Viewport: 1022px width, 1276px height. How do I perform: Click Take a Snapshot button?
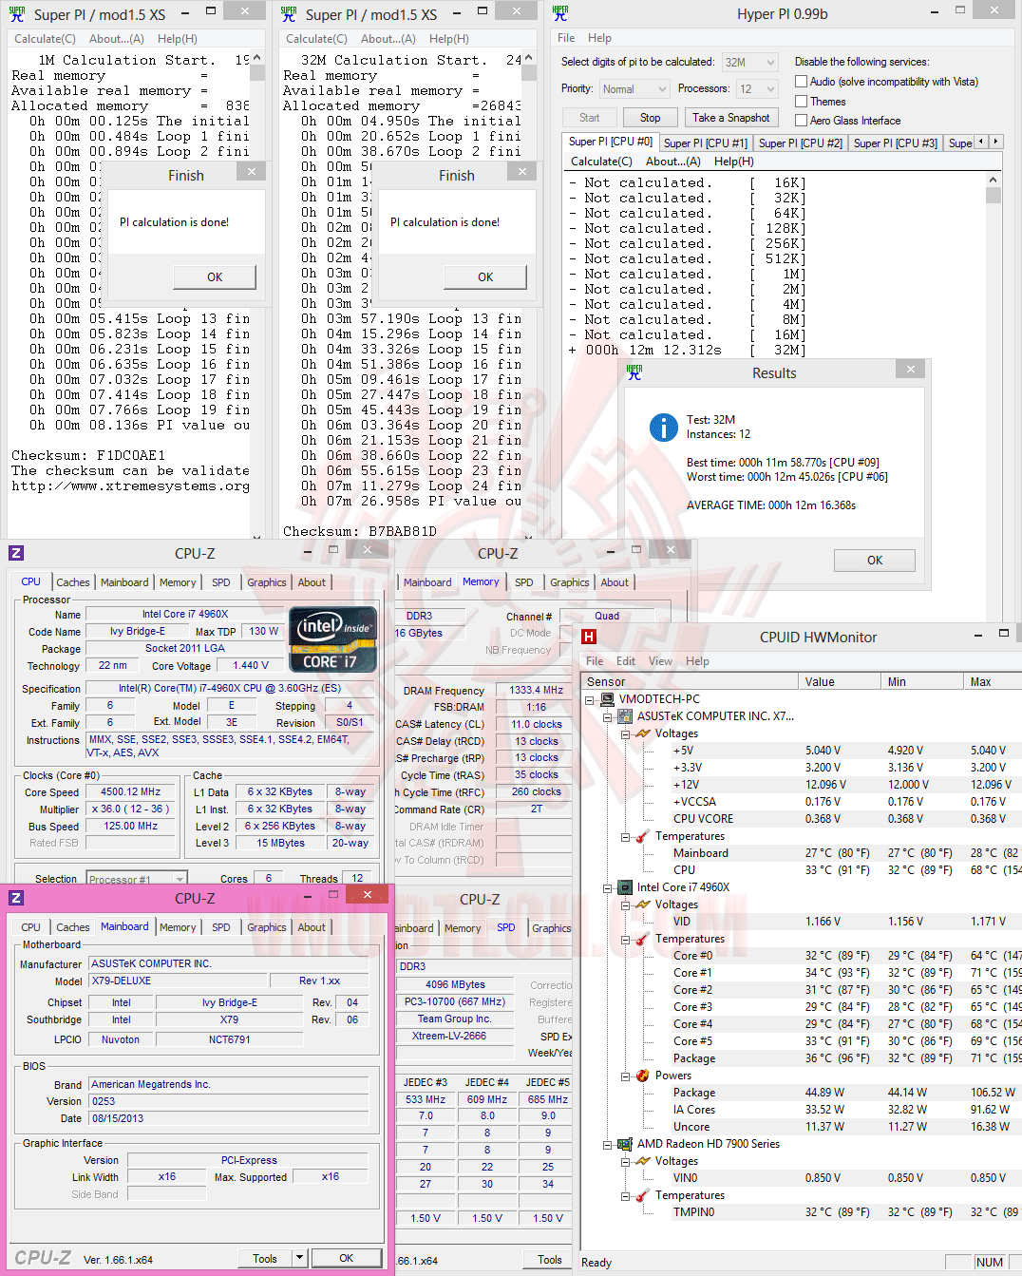tap(731, 118)
